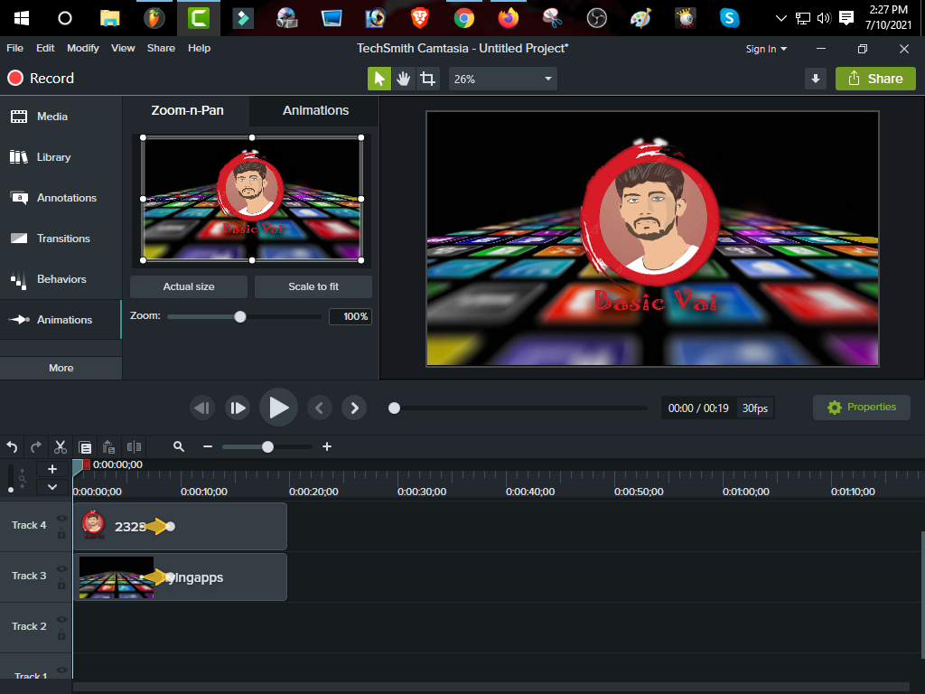This screenshot has width=925, height=694.
Task: Click the green Share button
Action: pyautogui.click(x=875, y=79)
